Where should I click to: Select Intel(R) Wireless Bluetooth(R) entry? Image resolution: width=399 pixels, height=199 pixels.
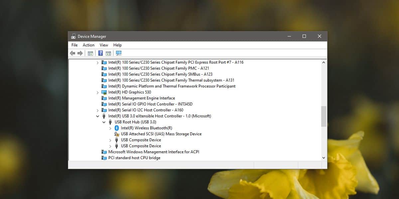click(147, 128)
